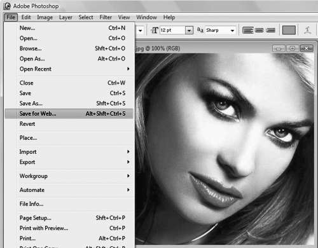Click the right align text icon

pos(270,31)
